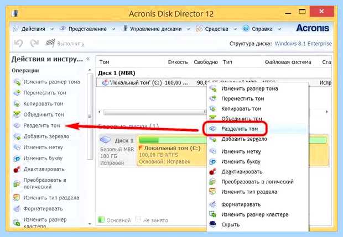Click Диск 1 (MBR) group heading
Image resolution: width=343 pixels, height=237 pixels.
tap(117, 73)
